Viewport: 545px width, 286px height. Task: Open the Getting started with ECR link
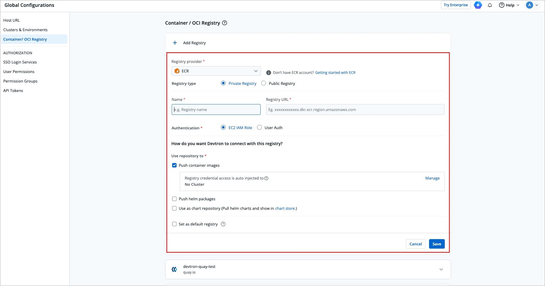335,73
